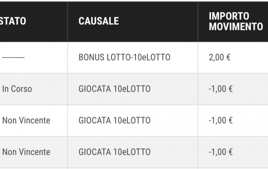The height and width of the screenshot is (169, 268).
Task: Click the first Non Vincente status cell
Action: (x=26, y=120)
